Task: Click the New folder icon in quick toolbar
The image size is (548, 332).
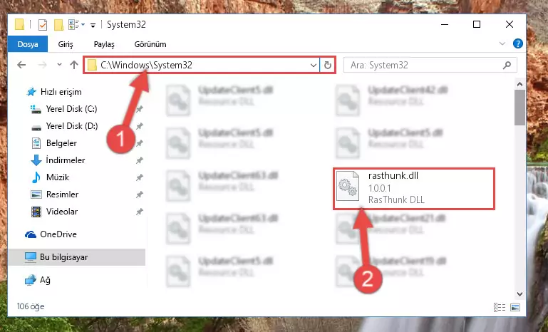Action: click(x=58, y=25)
